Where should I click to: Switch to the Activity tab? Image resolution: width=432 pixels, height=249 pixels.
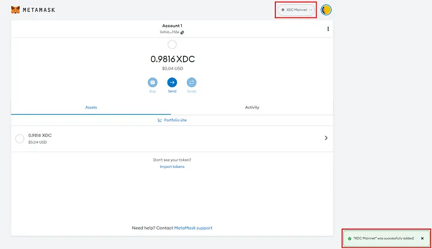click(x=252, y=107)
